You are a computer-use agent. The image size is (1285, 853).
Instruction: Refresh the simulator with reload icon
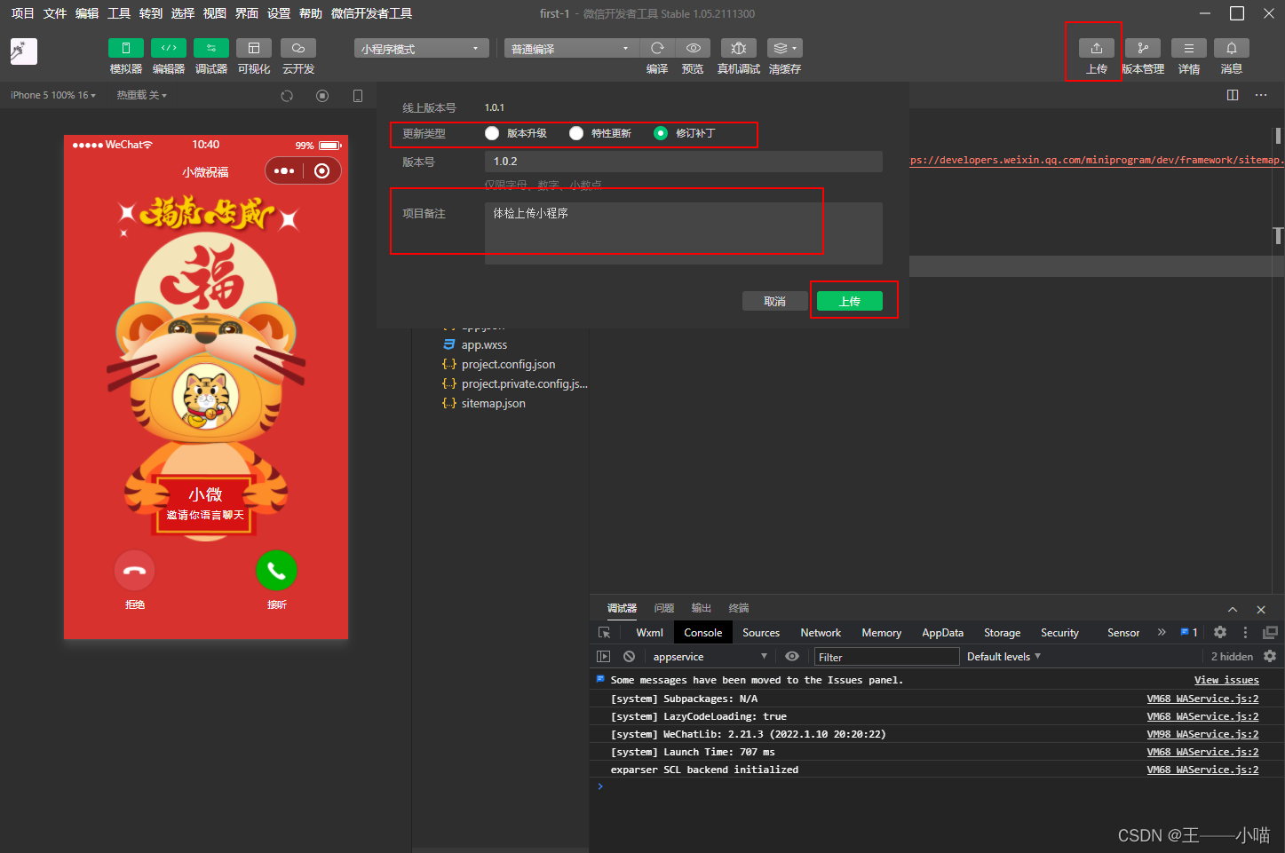(x=287, y=96)
